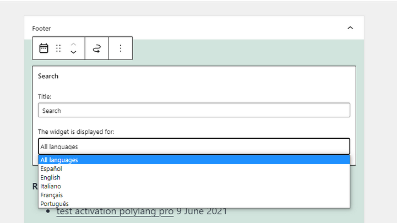
Task: Click the widget is displayed for label
Action: (76, 132)
